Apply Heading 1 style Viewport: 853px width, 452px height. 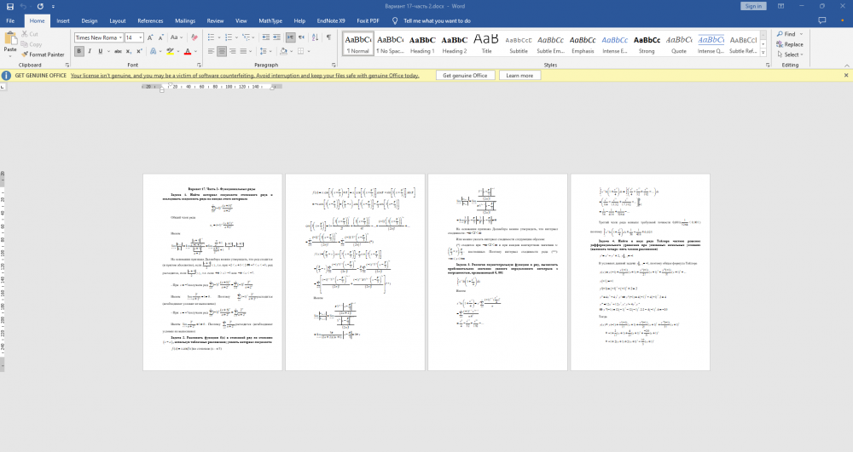click(x=422, y=44)
